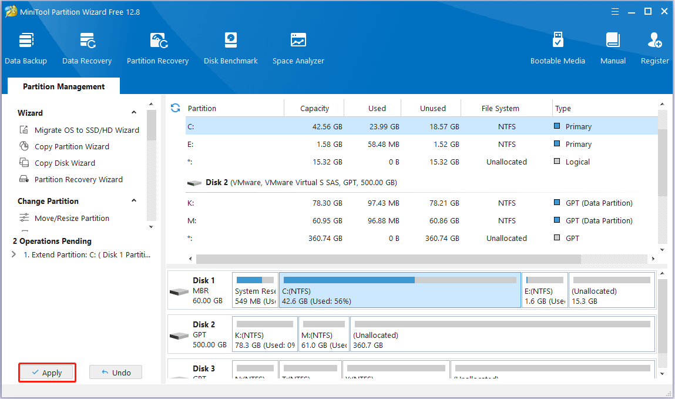The width and height of the screenshot is (675, 399).
Task: Open the hamburger menu in the title bar
Action: [x=614, y=12]
